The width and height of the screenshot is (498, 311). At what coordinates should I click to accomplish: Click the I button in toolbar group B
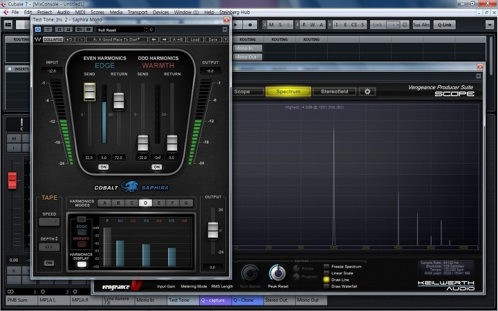tap(337, 25)
